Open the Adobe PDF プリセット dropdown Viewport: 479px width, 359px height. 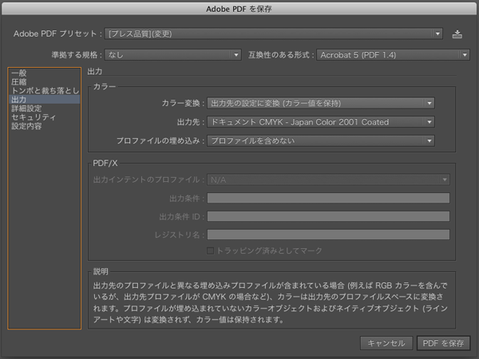click(273, 34)
